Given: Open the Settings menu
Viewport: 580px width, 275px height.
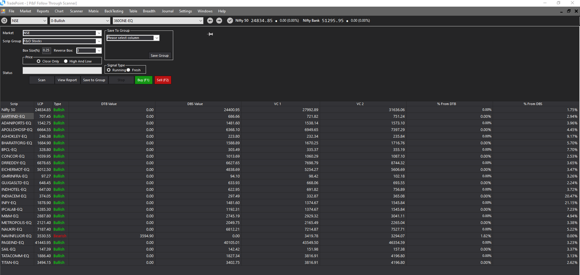Looking at the screenshot, I should coord(186,11).
